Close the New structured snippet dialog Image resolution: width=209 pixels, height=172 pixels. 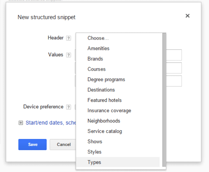(x=187, y=16)
